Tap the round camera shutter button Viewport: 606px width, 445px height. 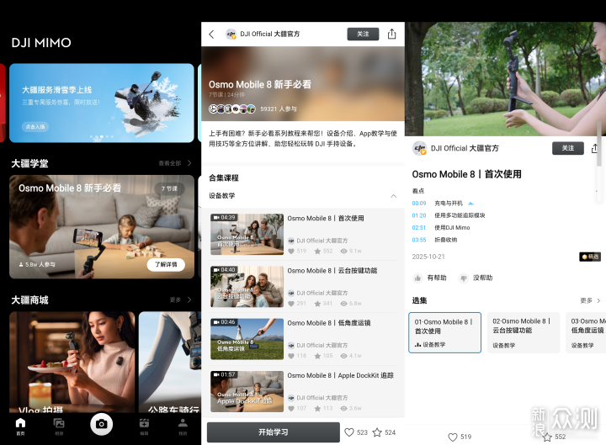click(x=101, y=424)
